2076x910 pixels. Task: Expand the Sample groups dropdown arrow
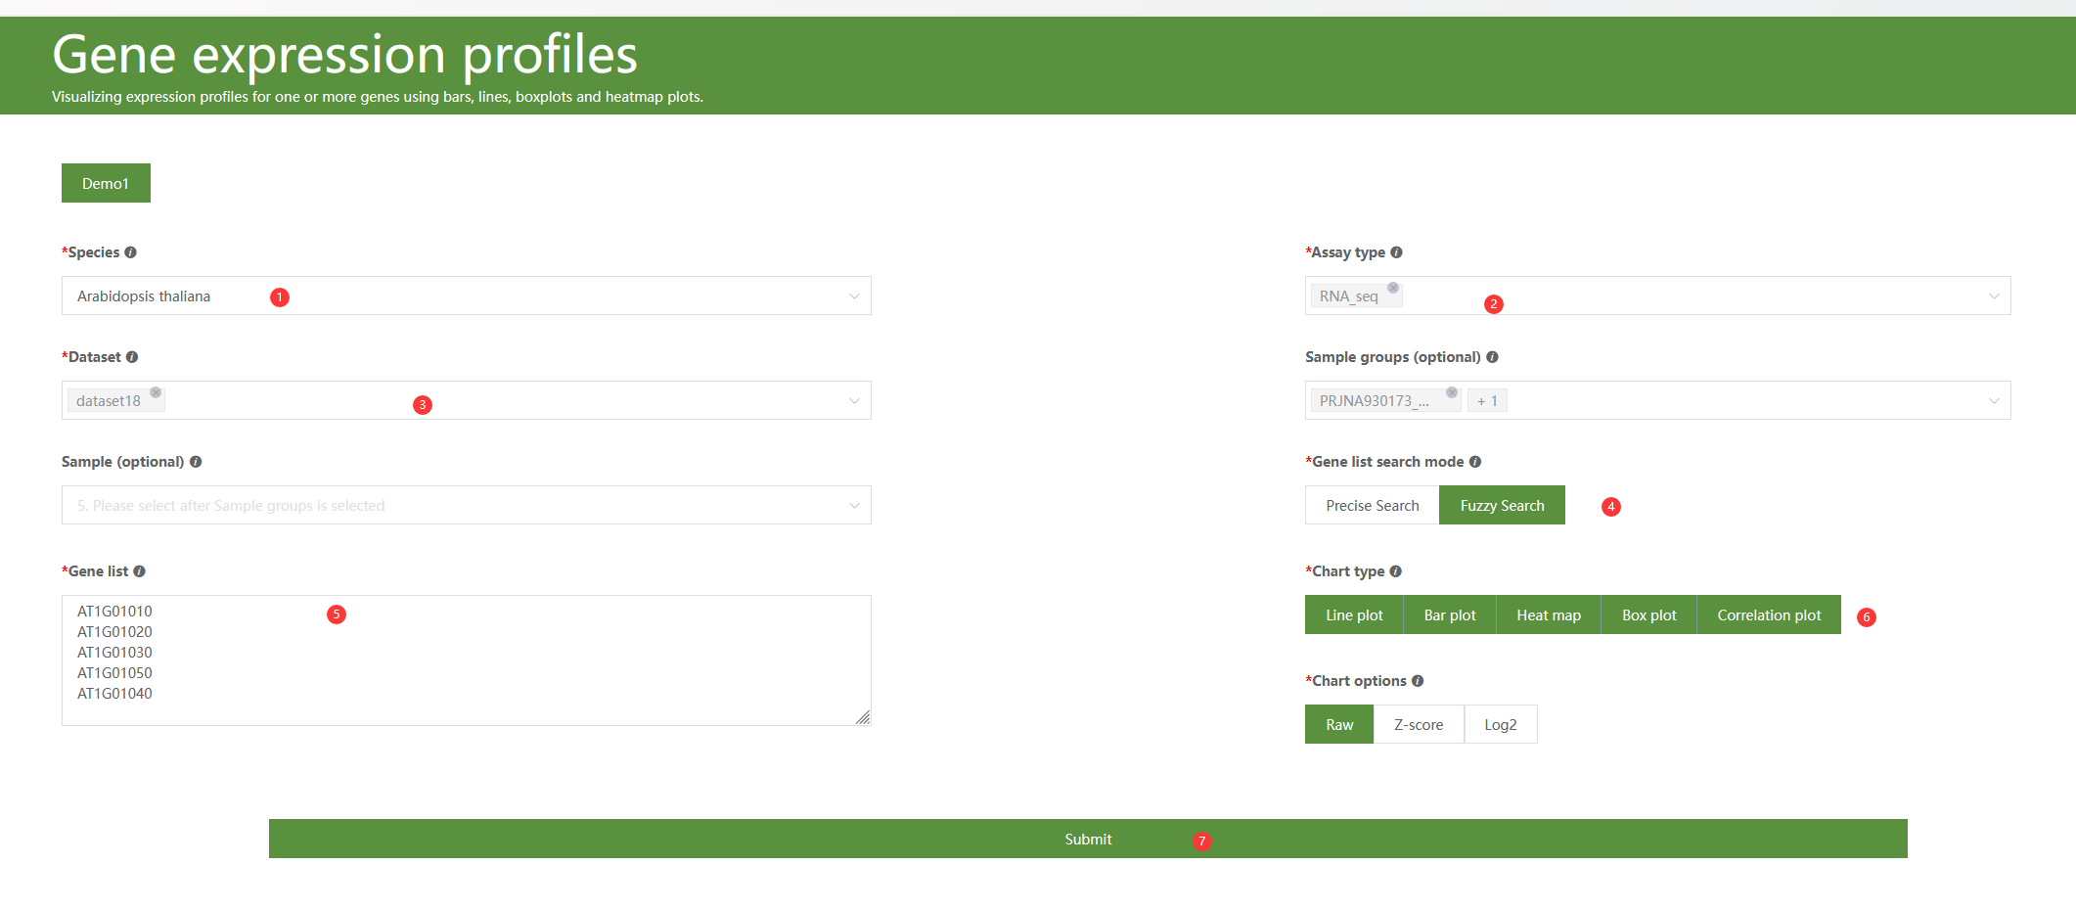(1994, 401)
